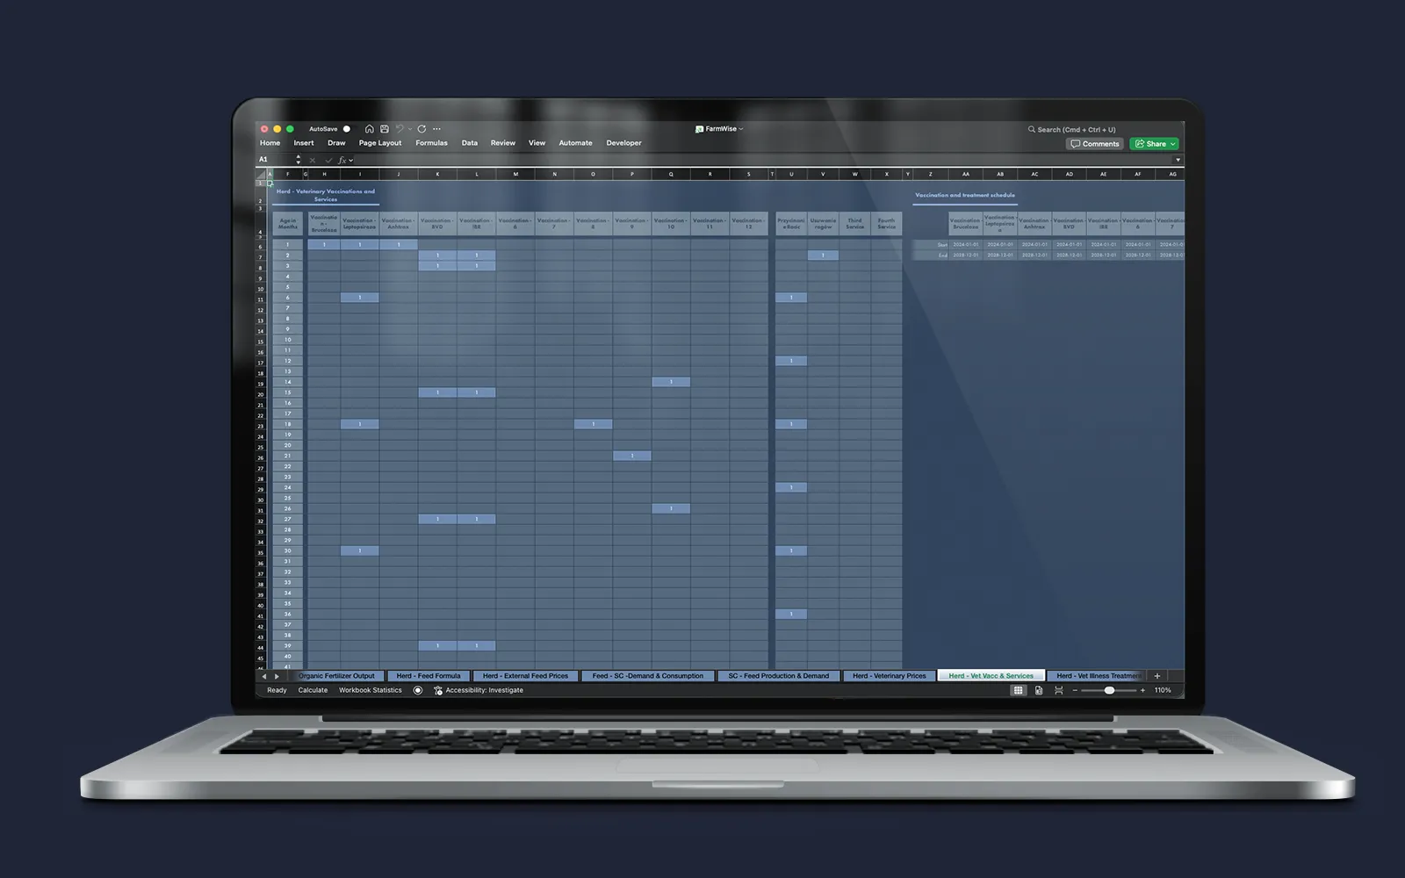Switch to the Formulas ribbon tab
The image size is (1405, 878).
[x=431, y=143]
